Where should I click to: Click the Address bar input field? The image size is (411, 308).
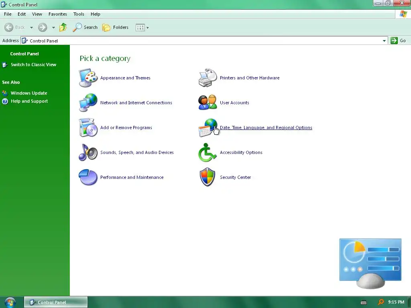coord(204,41)
